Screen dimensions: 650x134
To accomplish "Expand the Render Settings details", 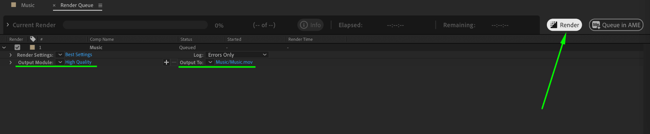I will [10, 55].
